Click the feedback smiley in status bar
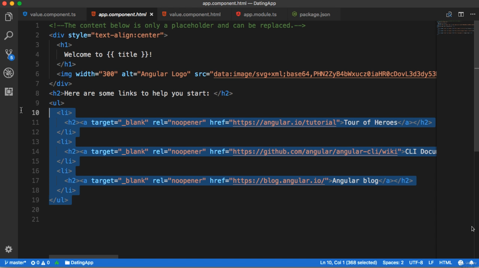 [461, 263]
